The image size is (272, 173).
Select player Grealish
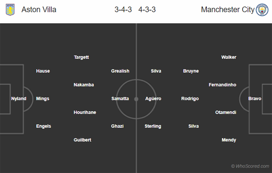(x=120, y=71)
